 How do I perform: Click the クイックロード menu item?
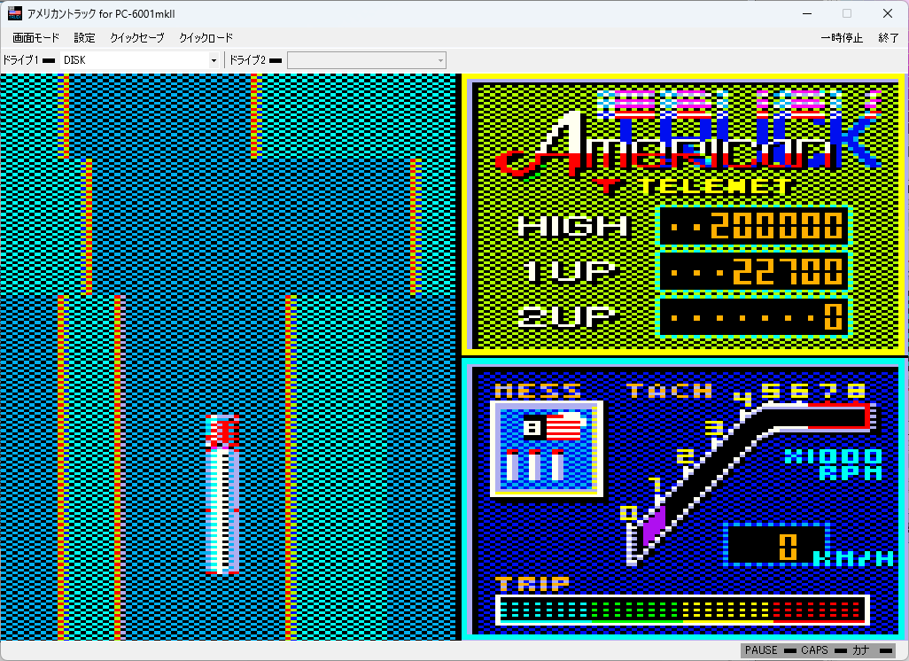click(206, 38)
